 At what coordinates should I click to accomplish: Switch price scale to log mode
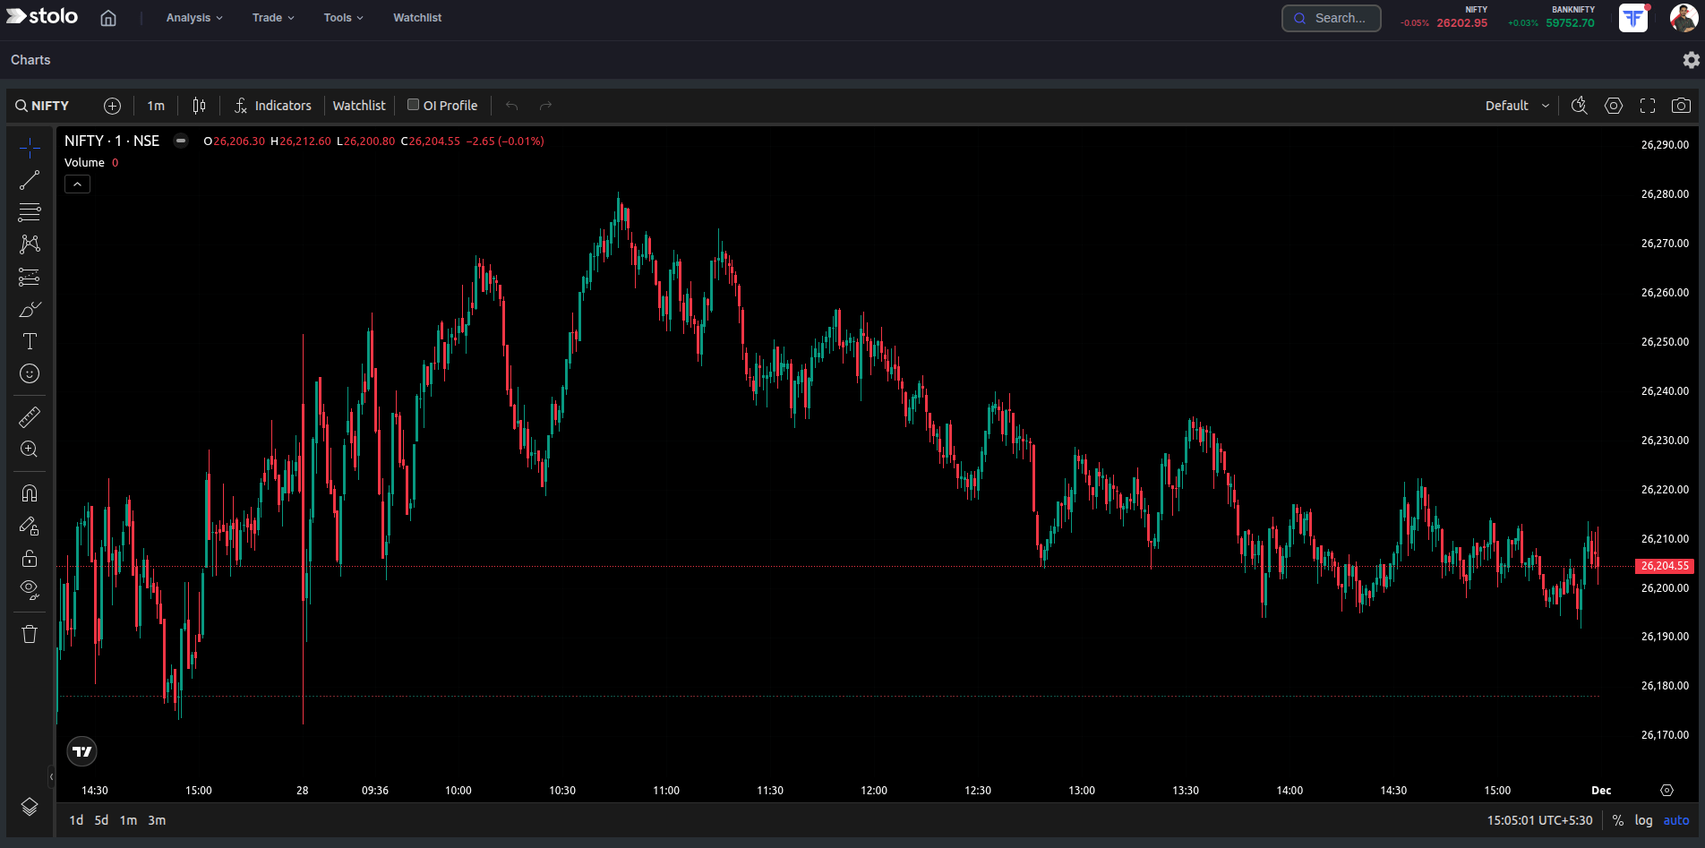pos(1644,819)
